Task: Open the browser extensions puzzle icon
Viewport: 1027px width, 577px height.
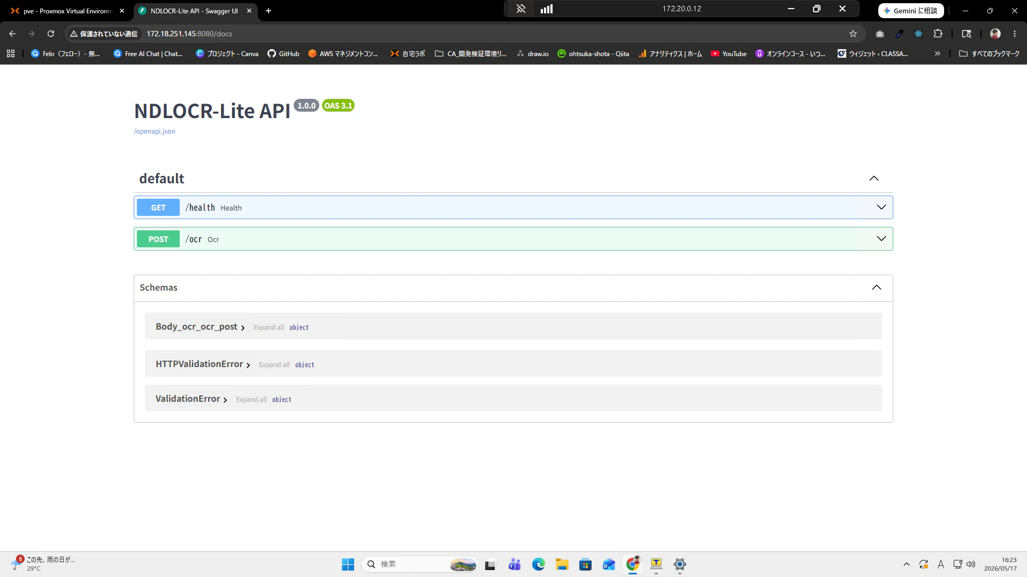Action: [938, 34]
